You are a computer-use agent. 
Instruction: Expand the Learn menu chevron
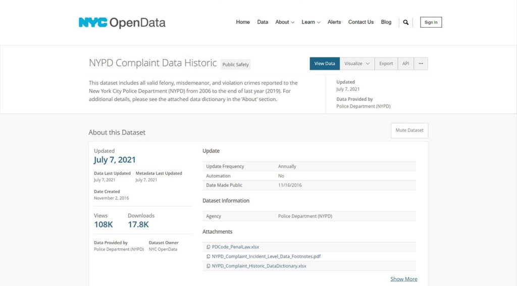319,22
